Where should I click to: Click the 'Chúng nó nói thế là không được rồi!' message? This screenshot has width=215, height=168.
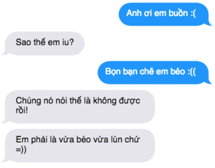pyautogui.click(x=79, y=107)
